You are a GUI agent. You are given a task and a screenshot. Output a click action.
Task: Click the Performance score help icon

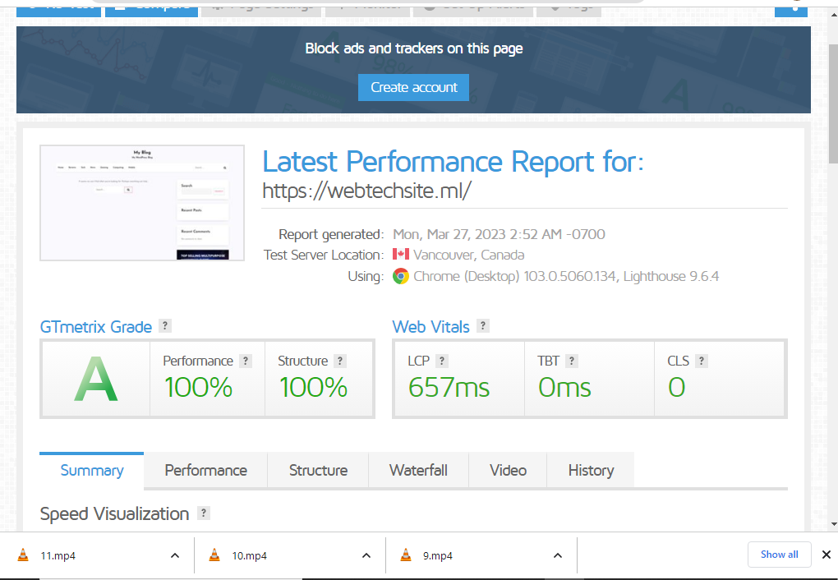(x=246, y=361)
